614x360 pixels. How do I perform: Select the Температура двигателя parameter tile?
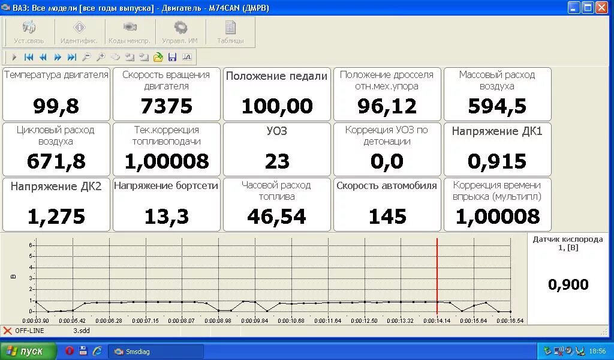(56, 94)
